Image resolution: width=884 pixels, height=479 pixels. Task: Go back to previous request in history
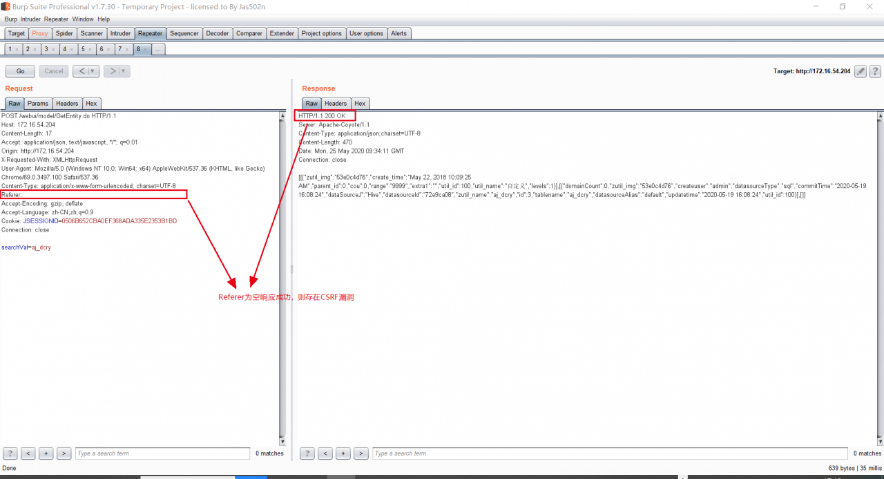click(x=80, y=71)
